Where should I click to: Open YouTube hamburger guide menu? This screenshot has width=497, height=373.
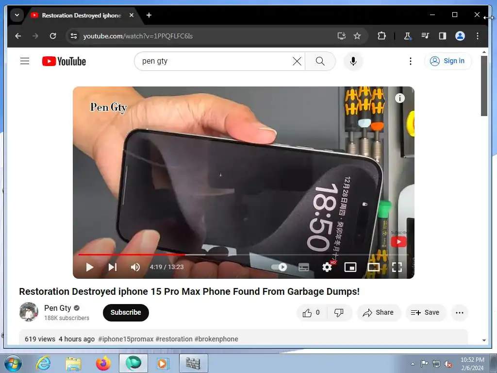click(x=25, y=61)
